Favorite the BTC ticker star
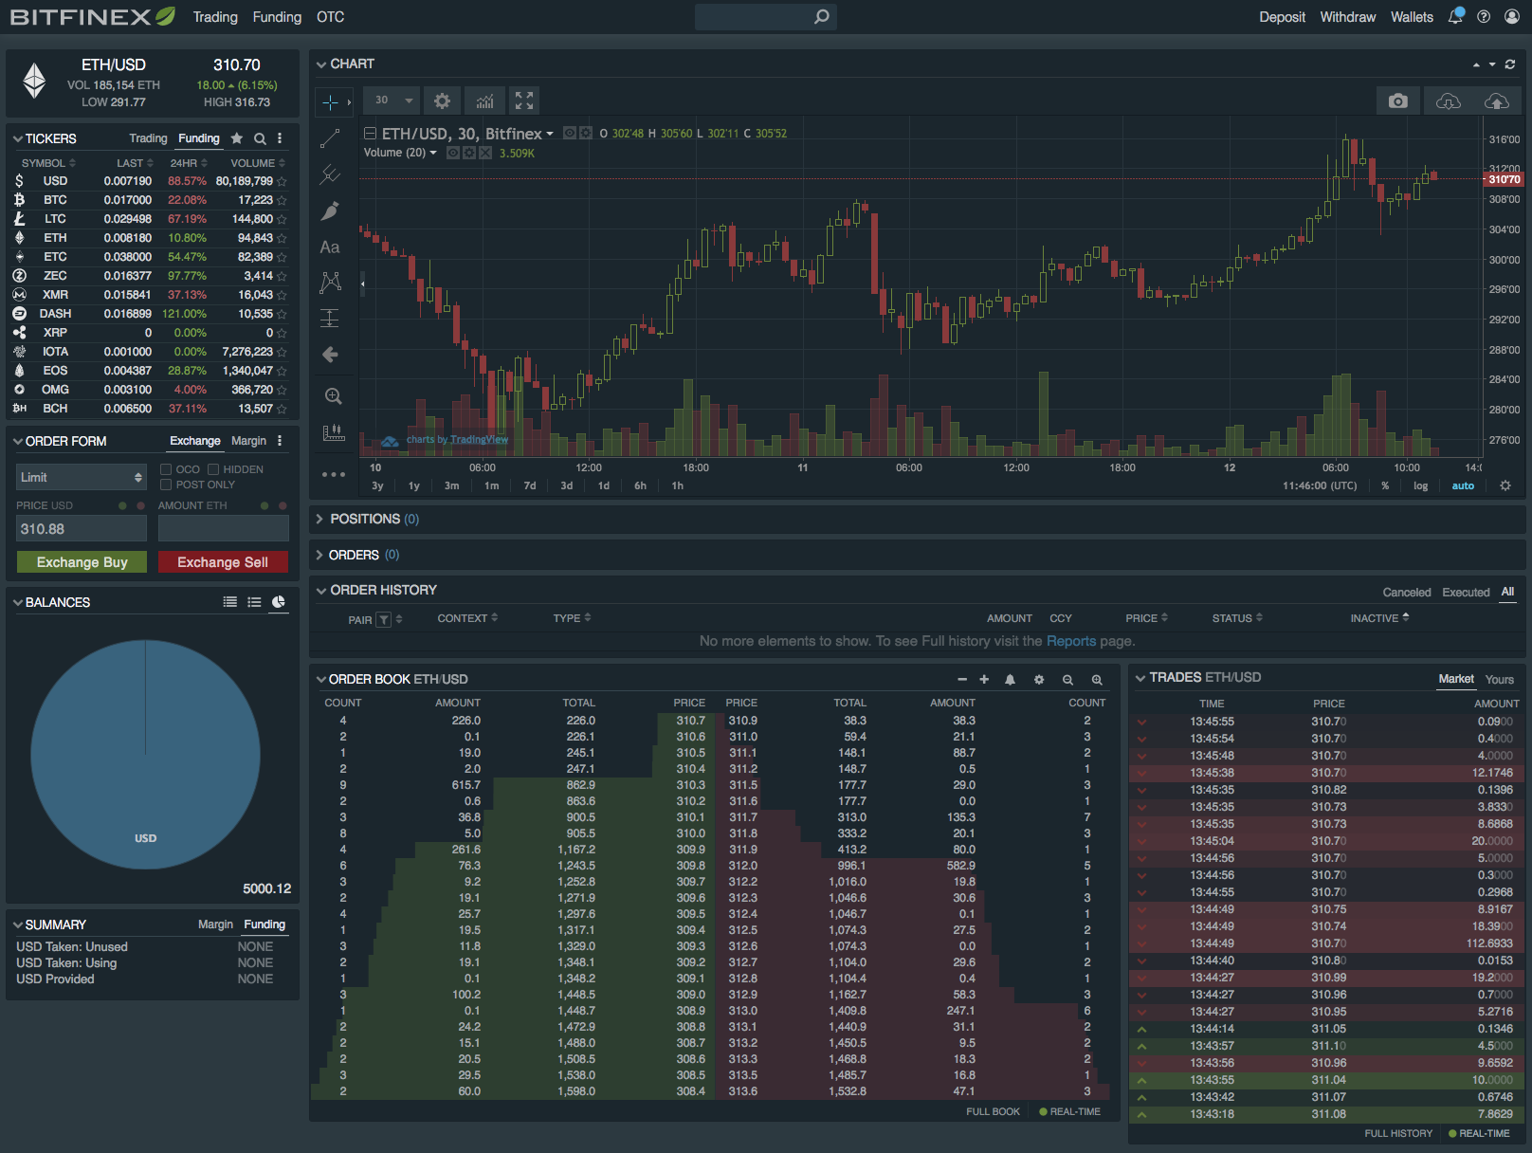Image resolution: width=1532 pixels, height=1153 pixels. pos(282,200)
